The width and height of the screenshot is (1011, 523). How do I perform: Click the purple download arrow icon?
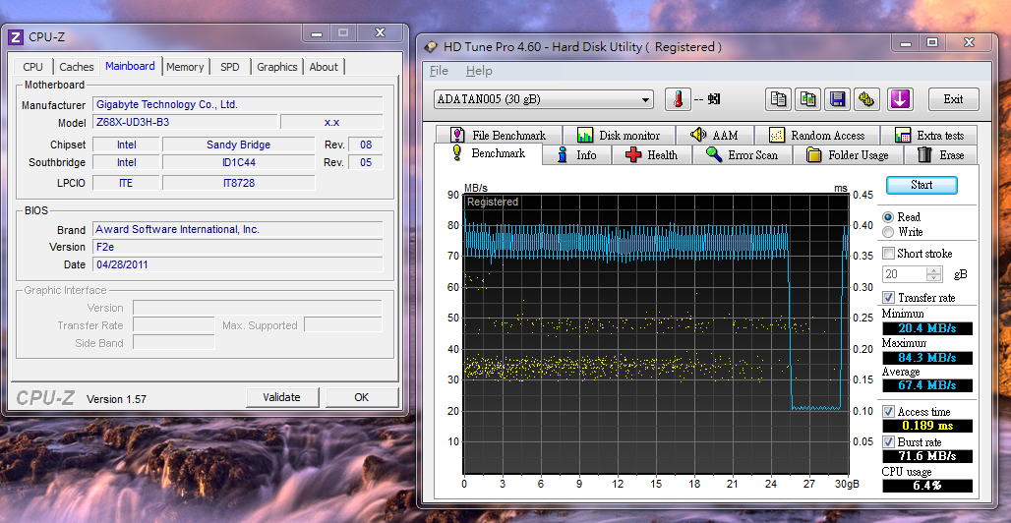click(x=900, y=99)
